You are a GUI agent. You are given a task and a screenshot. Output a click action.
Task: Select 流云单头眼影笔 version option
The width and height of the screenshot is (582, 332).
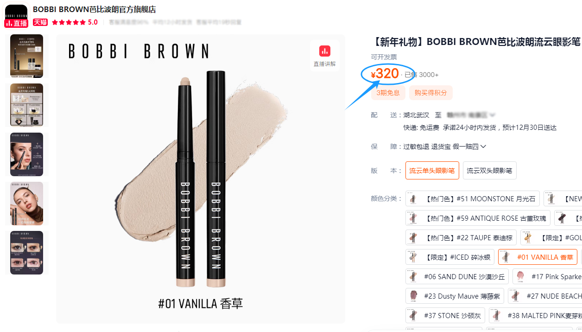pyautogui.click(x=432, y=171)
